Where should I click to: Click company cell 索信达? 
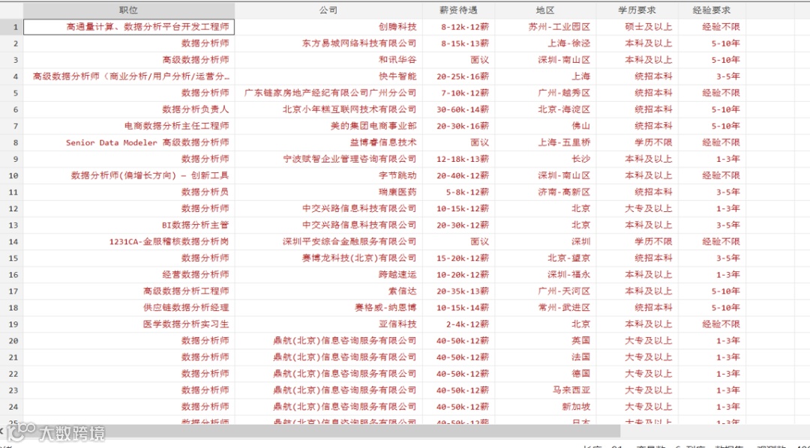point(328,291)
